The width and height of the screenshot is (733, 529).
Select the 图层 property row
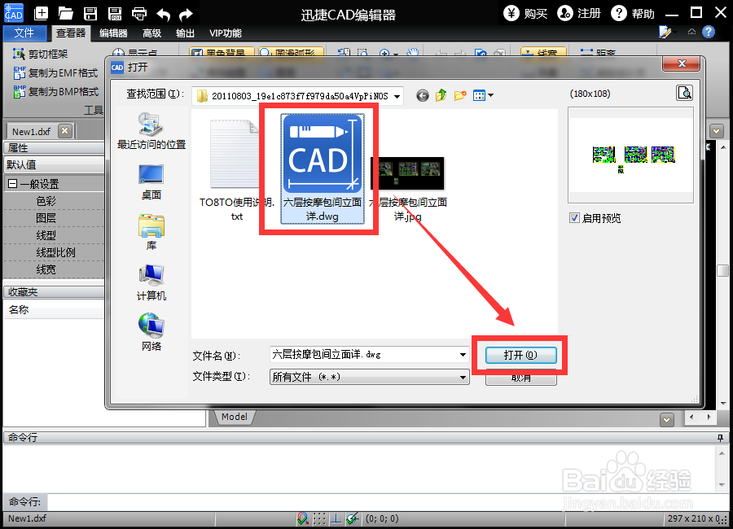(54, 218)
